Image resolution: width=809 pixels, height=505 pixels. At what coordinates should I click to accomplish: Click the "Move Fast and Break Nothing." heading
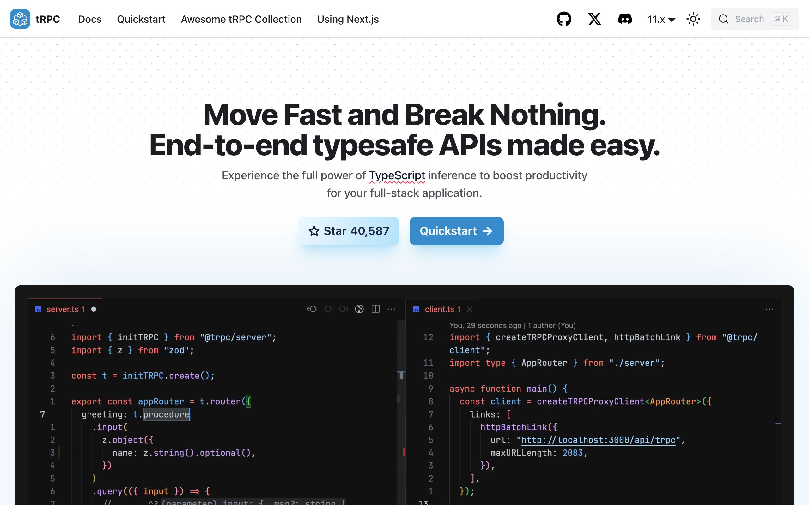coord(404,115)
